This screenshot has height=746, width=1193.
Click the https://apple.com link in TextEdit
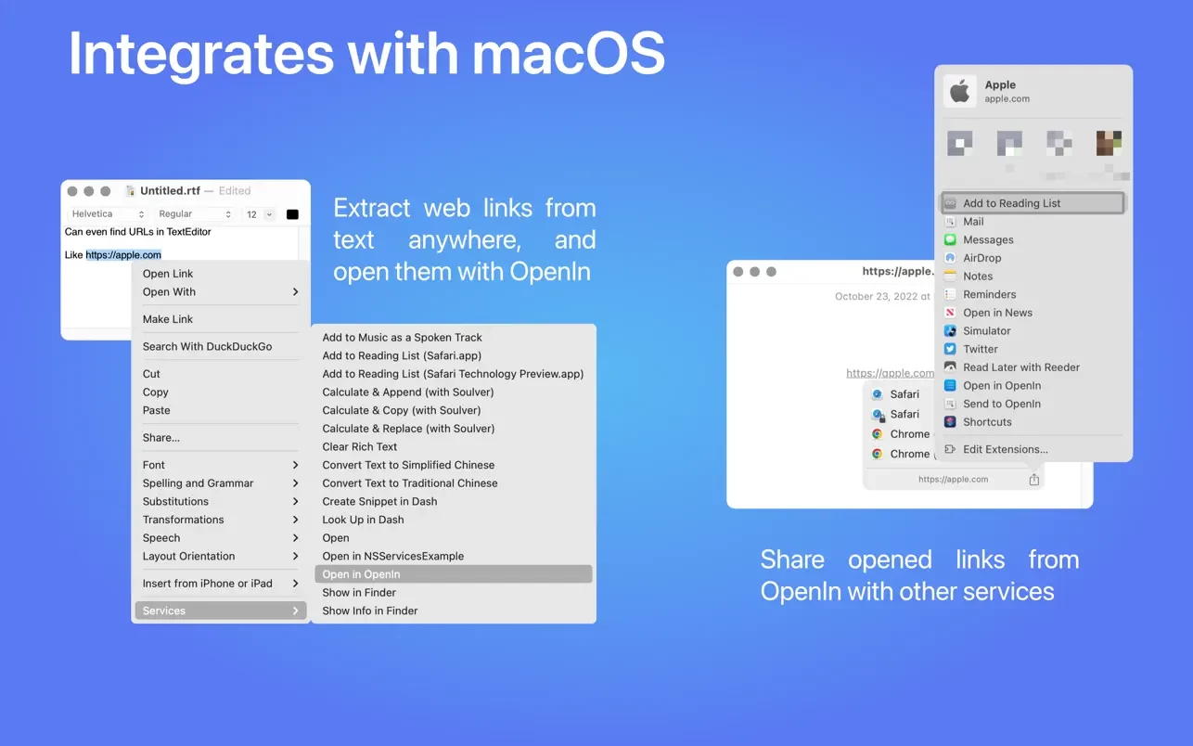tap(123, 255)
